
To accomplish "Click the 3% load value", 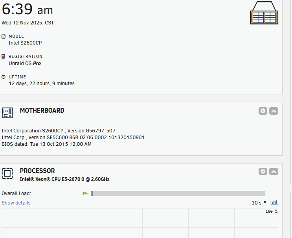I will pyautogui.click(x=85, y=193).
